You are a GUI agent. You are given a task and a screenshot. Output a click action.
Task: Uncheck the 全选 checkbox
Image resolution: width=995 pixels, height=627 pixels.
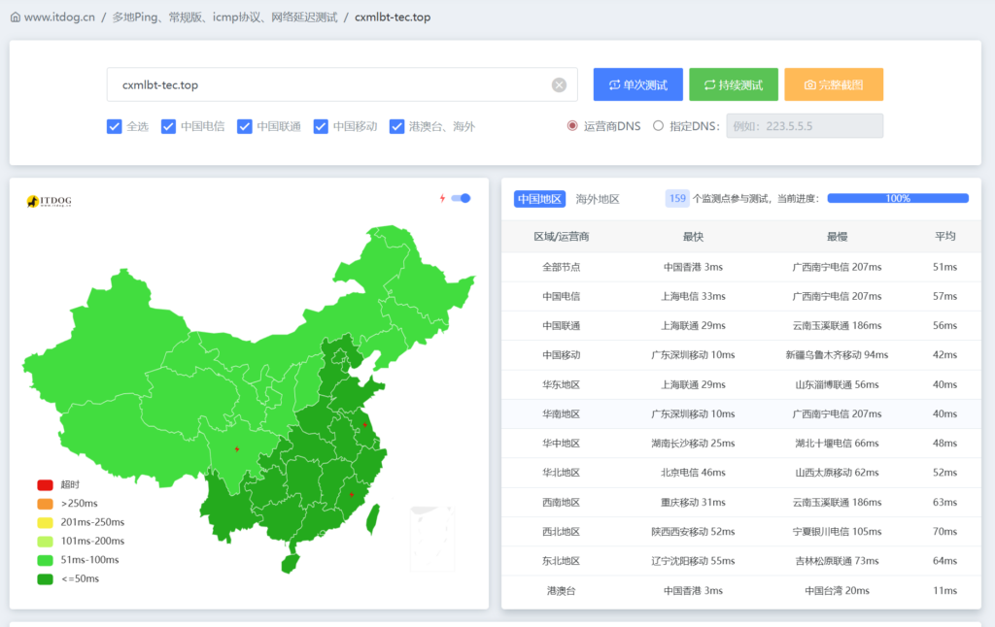pyautogui.click(x=115, y=126)
